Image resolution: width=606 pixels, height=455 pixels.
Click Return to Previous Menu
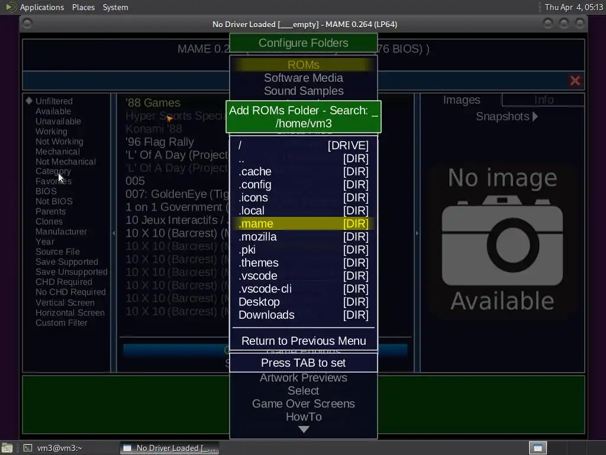pyautogui.click(x=304, y=341)
